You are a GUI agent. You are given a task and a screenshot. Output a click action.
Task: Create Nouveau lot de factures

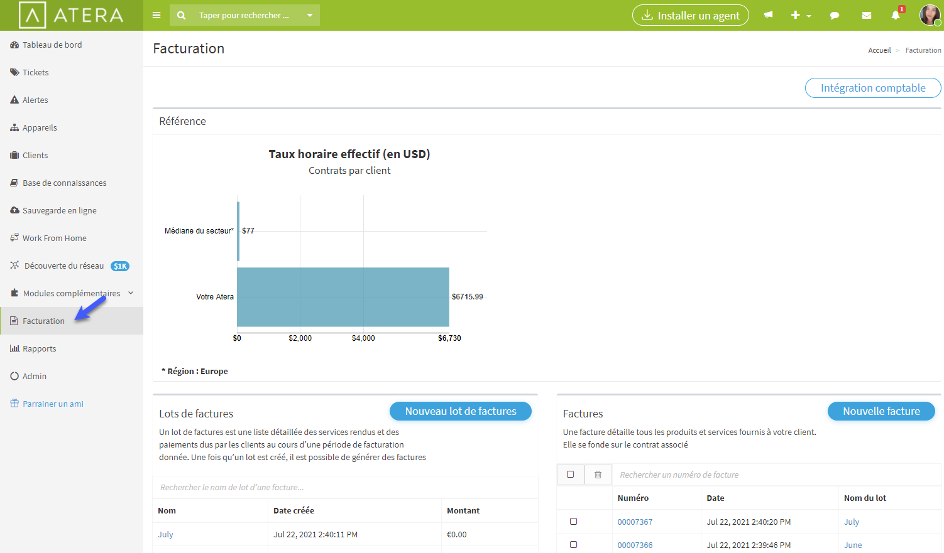(461, 411)
